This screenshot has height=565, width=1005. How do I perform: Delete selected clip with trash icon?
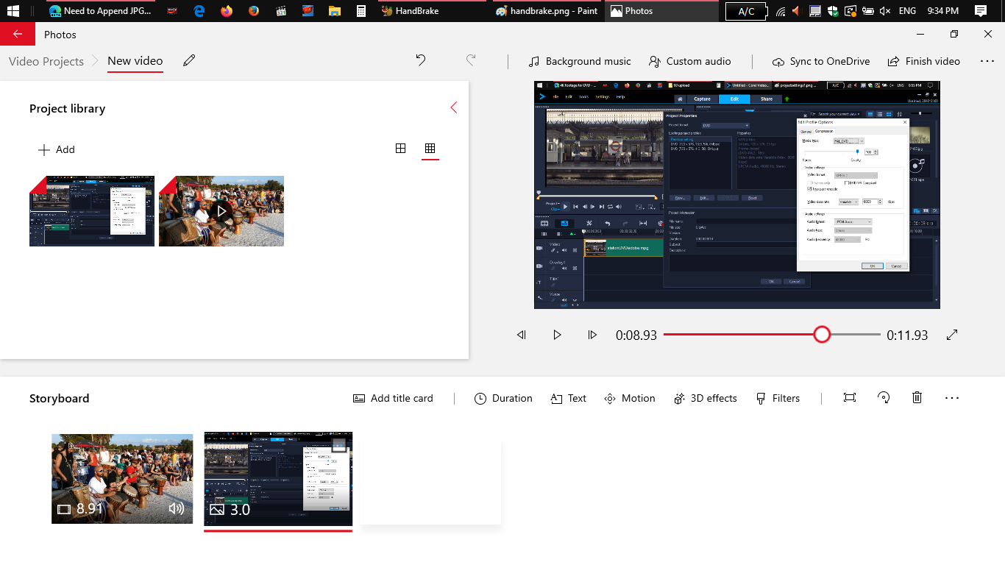pos(917,398)
